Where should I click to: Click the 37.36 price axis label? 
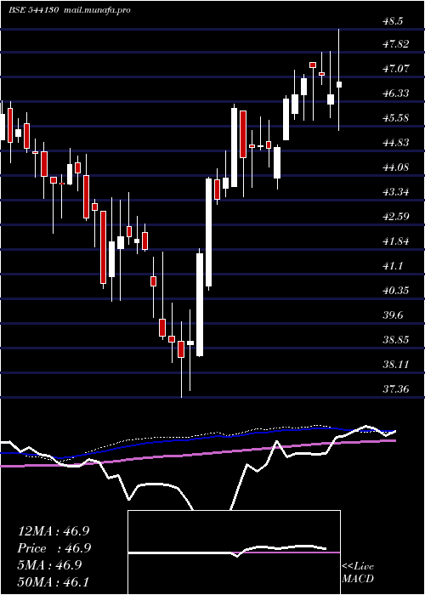395,389
